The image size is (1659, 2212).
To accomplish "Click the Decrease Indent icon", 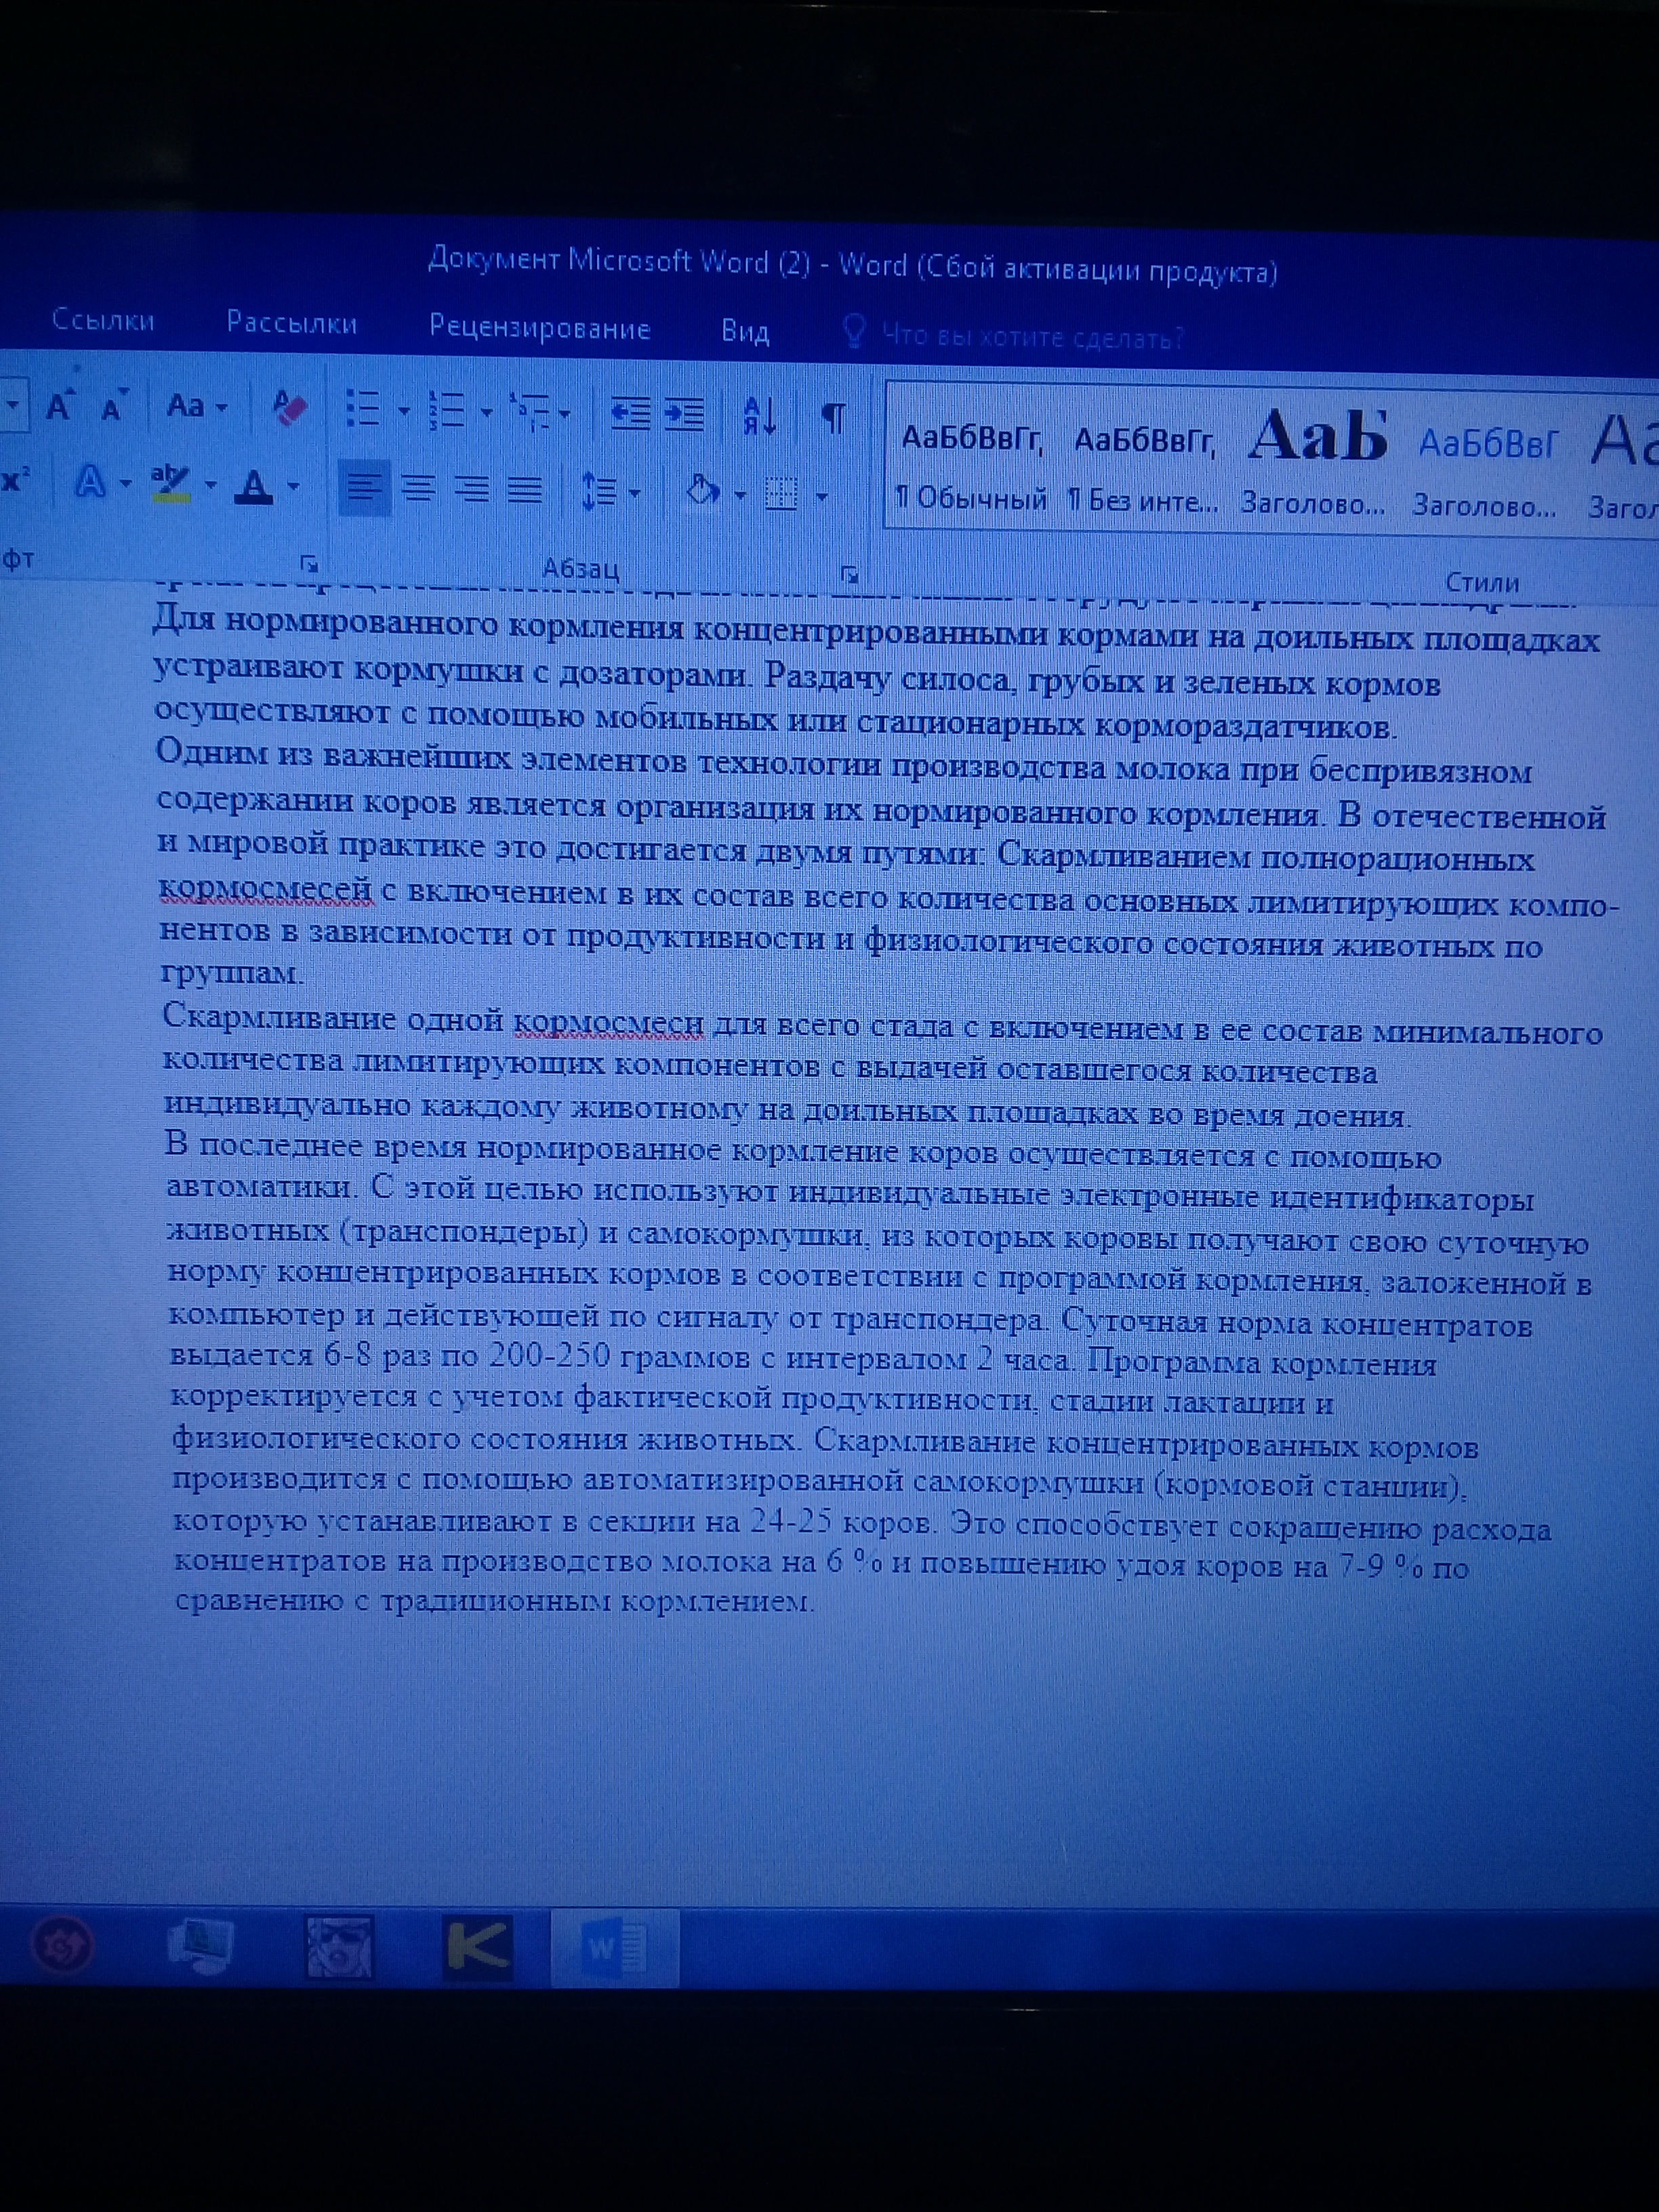I will [630, 412].
